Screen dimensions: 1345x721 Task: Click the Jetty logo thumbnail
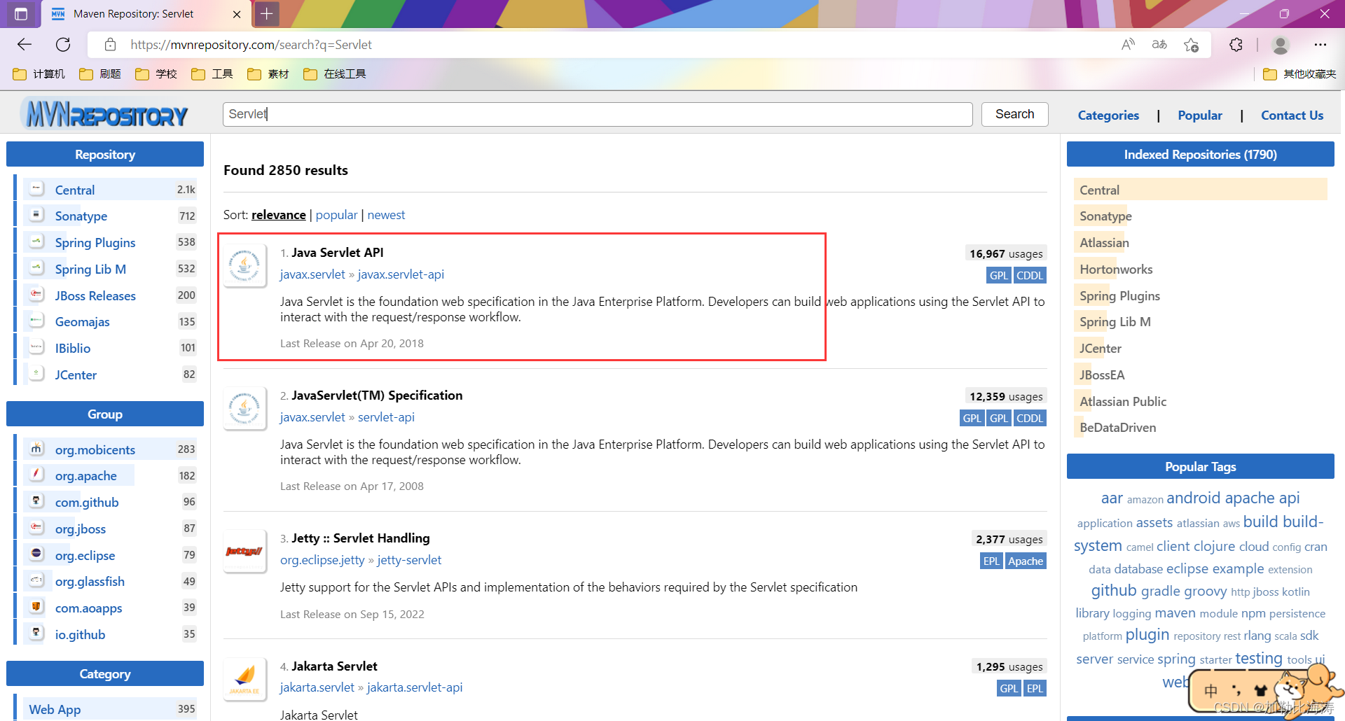click(244, 551)
